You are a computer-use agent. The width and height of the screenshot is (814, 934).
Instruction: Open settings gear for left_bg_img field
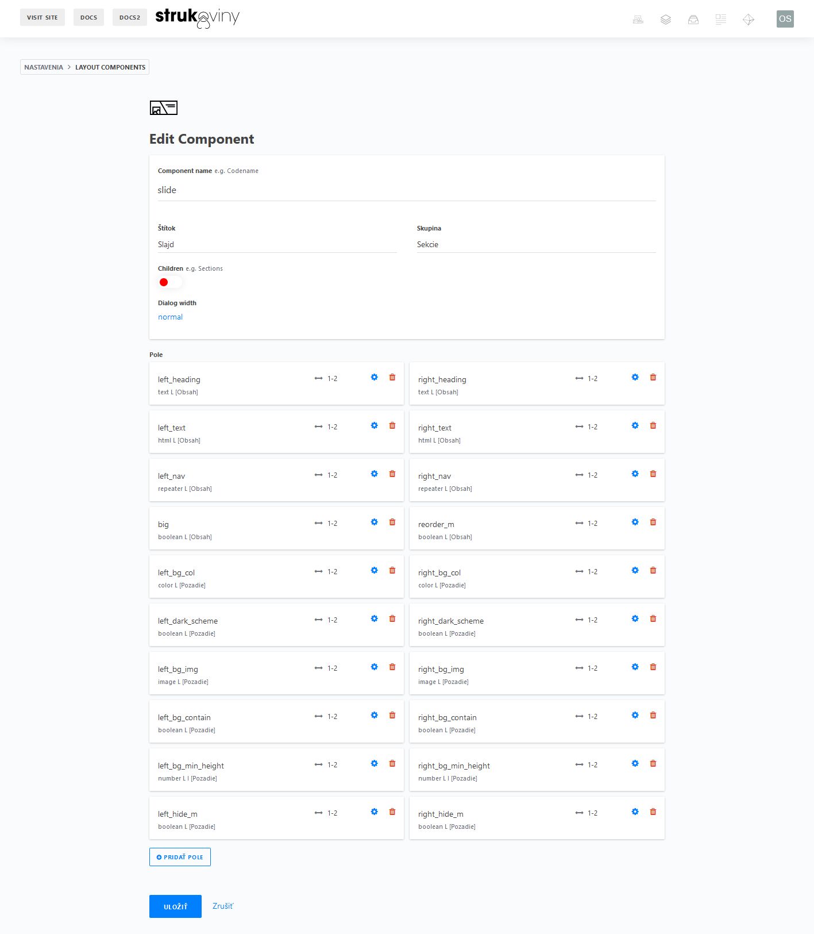coord(375,667)
